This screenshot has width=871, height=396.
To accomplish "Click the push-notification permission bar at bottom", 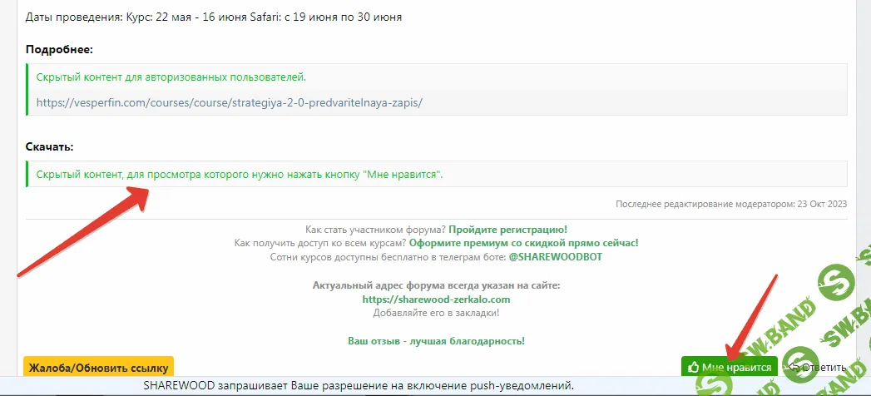I will tap(358, 387).
